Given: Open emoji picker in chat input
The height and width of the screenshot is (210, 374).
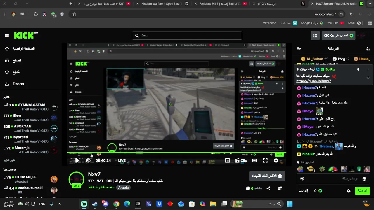Looking at the screenshot, I should (364, 179).
